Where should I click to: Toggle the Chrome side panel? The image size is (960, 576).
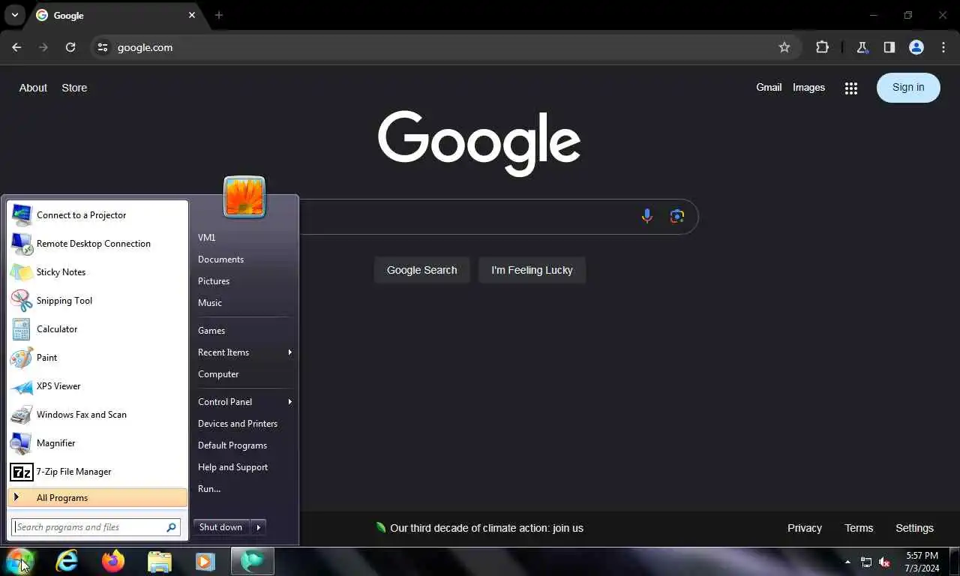point(889,47)
